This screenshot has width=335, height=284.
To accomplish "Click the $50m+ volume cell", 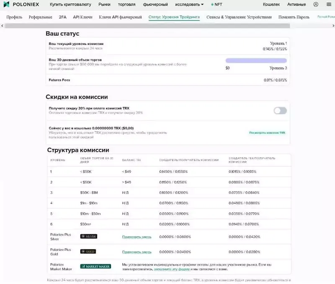I will 85,224.
